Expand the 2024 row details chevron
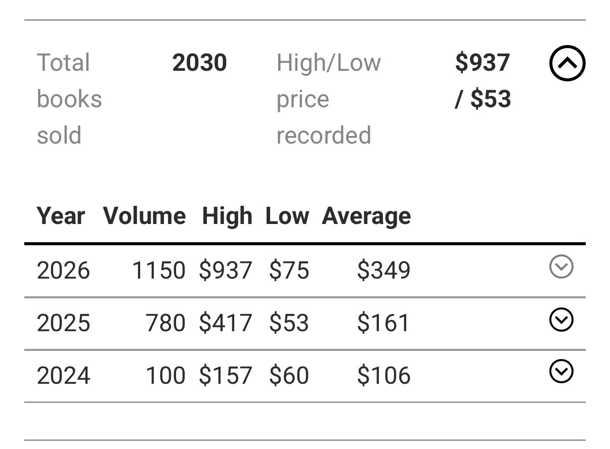Image resolution: width=610 pixels, height=449 pixels. 561,372
